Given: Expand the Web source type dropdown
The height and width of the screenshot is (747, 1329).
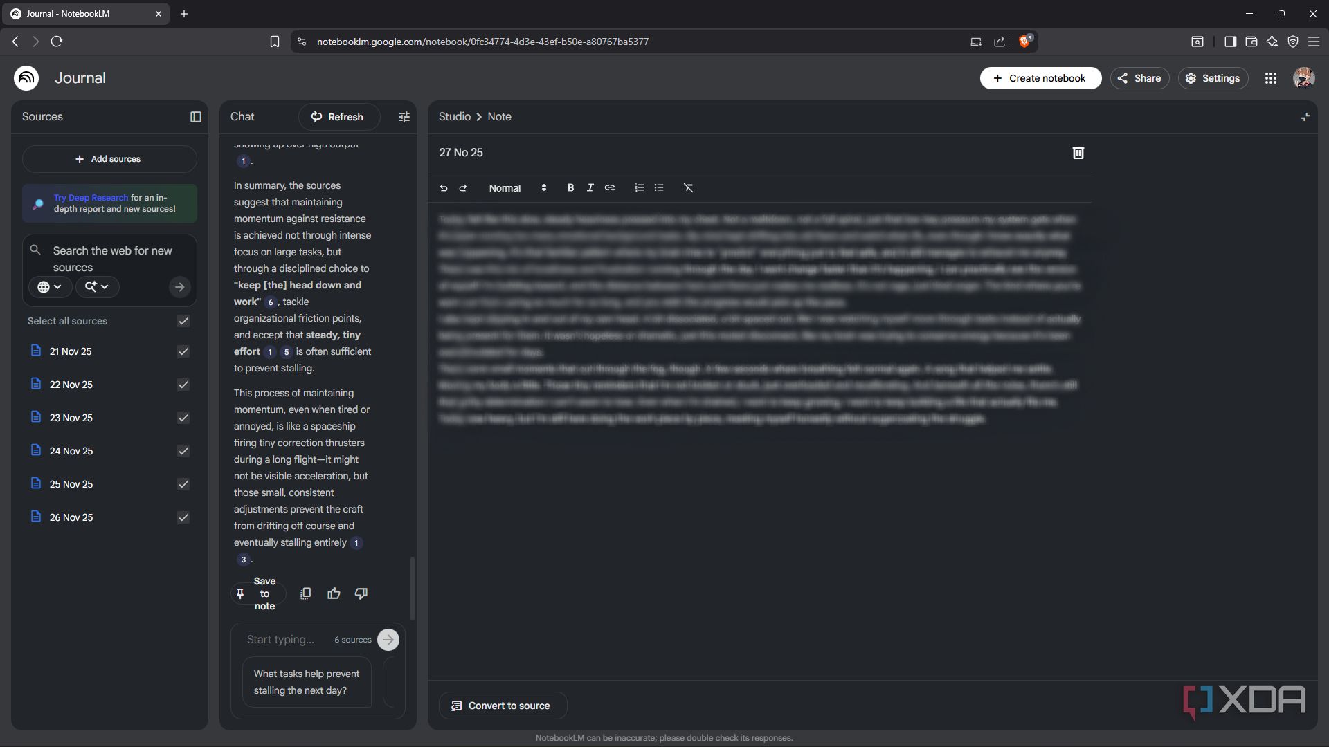Looking at the screenshot, I should coord(50,287).
